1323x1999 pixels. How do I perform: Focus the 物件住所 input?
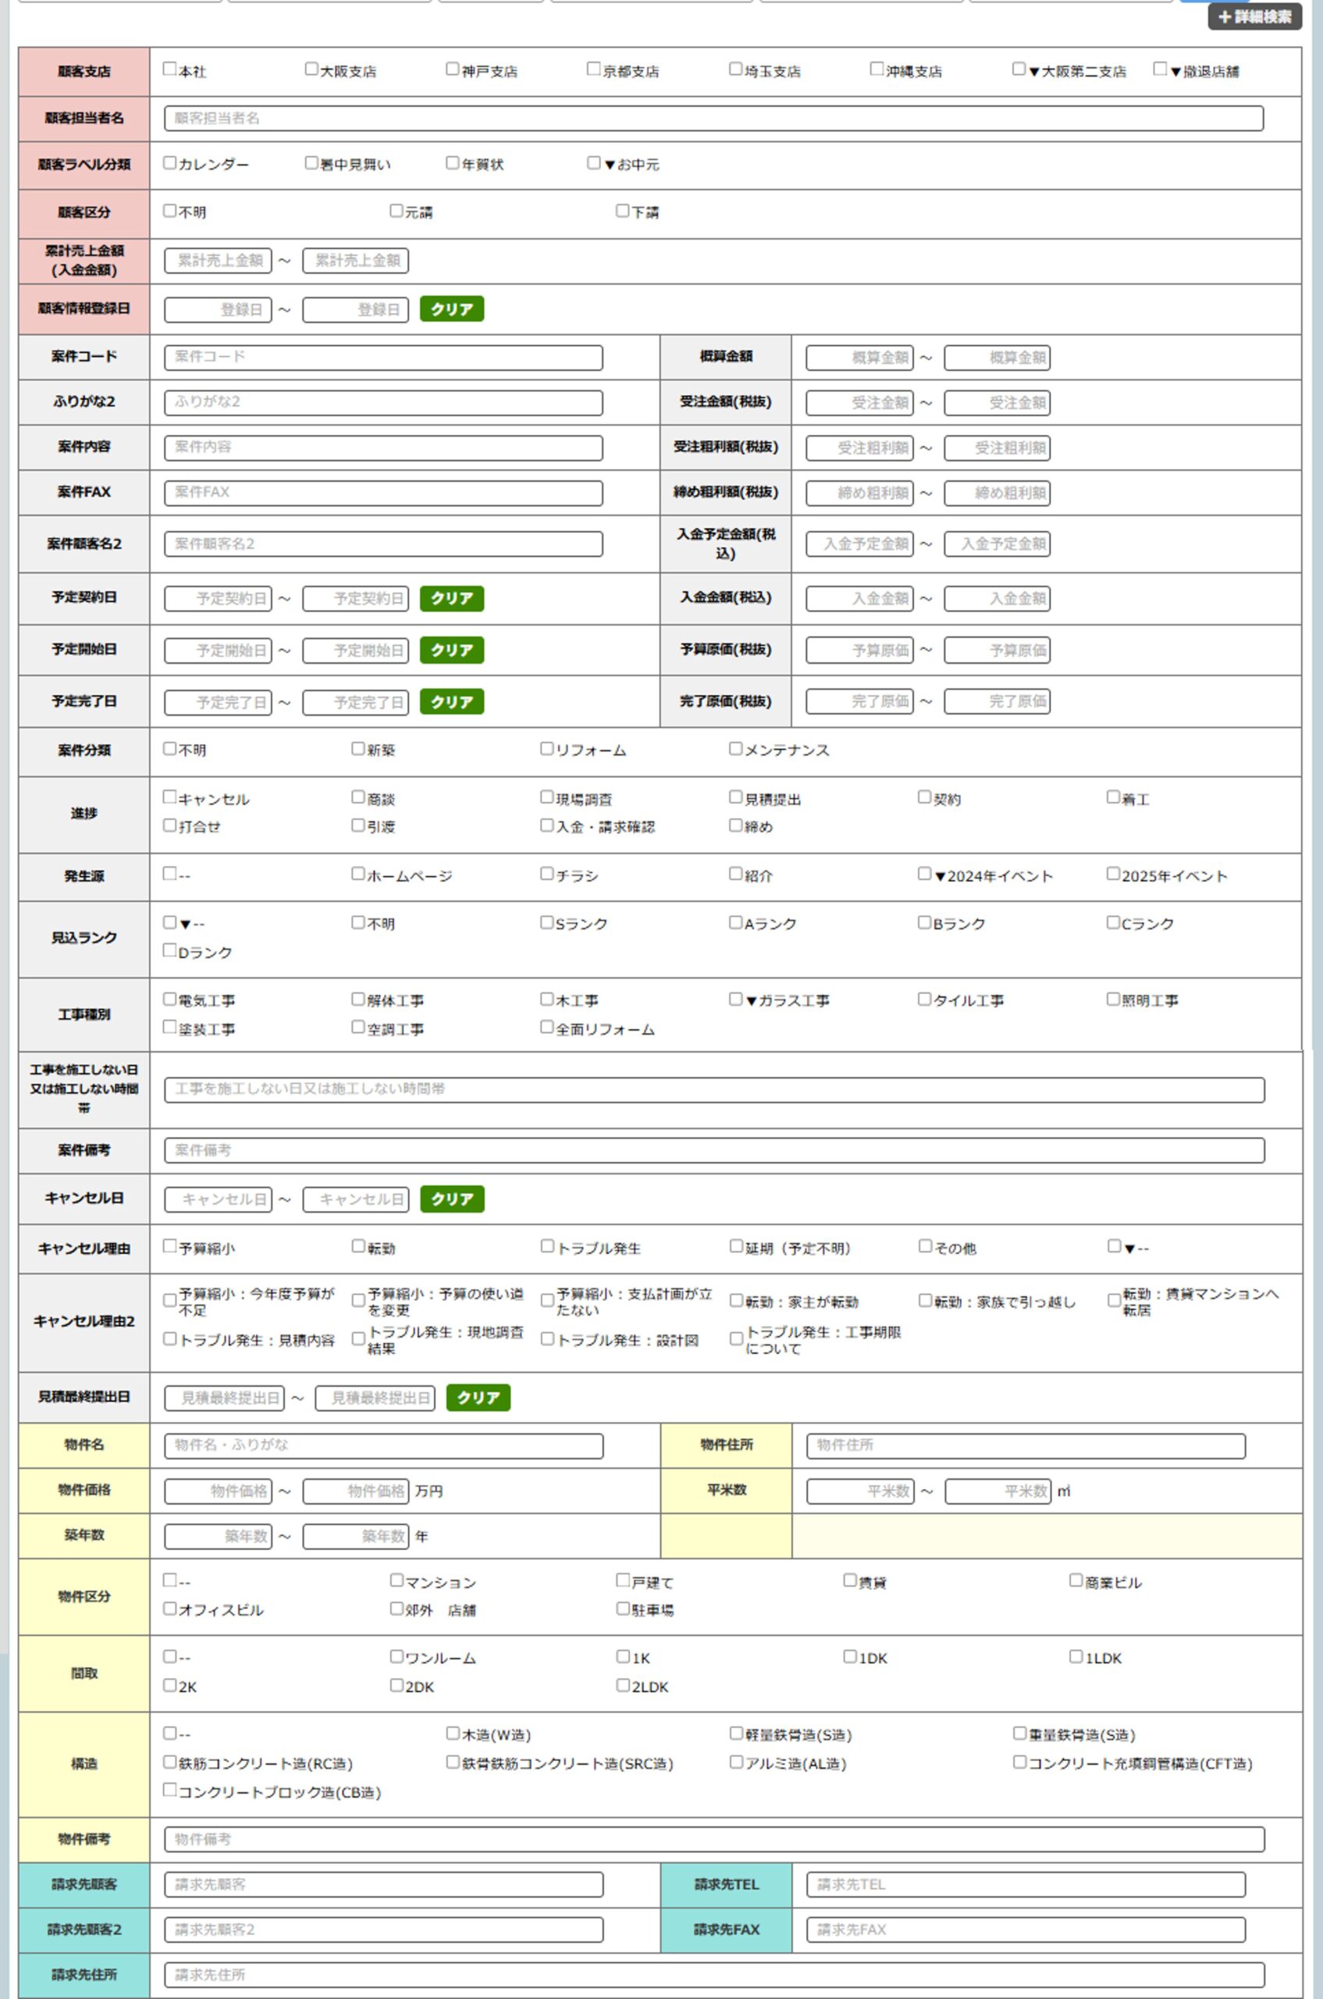[x=1026, y=1446]
